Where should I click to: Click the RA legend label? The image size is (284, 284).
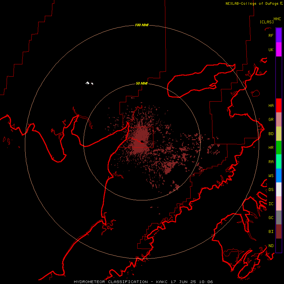[x=271, y=162]
